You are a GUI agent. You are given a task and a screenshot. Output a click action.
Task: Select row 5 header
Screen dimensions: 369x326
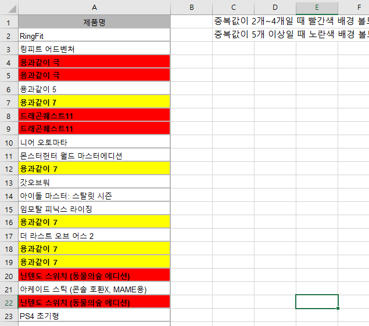click(x=9, y=75)
